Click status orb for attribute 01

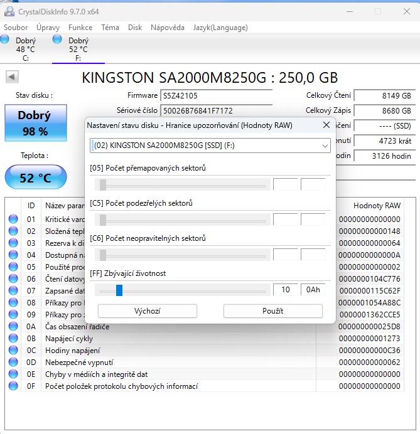(13, 219)
